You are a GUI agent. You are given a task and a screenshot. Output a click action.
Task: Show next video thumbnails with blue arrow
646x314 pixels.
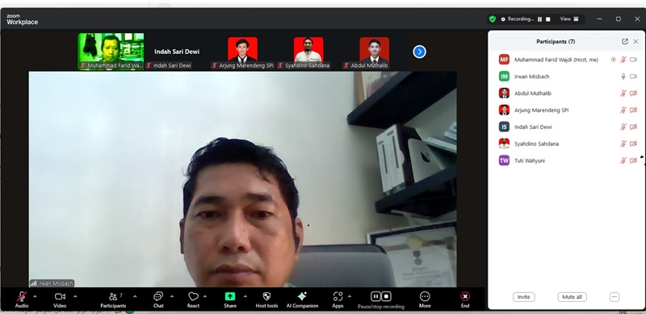pos(419,52)
